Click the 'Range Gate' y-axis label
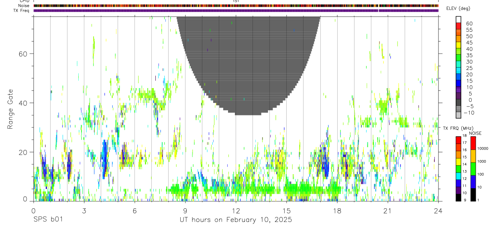The image size is (493, 228). (10, 109)
